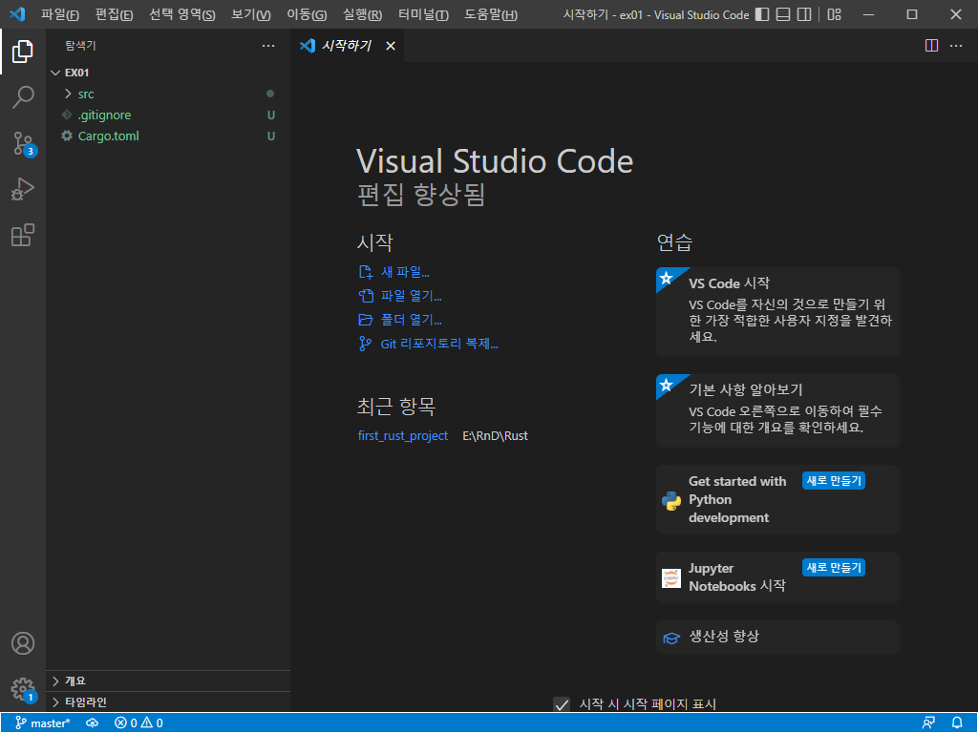Open notifications bell icon
Viewport: 978px width, 733px height.
pos(957,723)
